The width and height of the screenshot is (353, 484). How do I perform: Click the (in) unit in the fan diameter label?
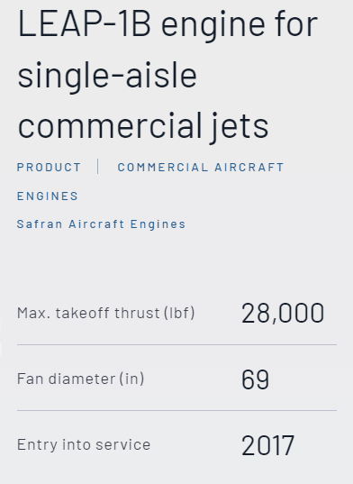pyautogui.click(x=132, y=379)
